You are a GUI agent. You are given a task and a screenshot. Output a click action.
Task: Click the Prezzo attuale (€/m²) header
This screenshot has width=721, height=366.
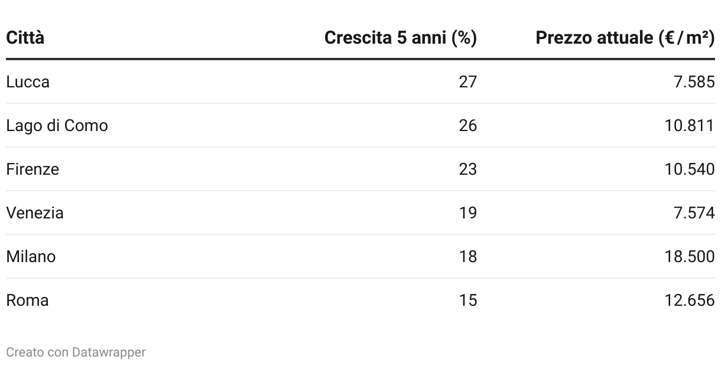pos(625,38)
